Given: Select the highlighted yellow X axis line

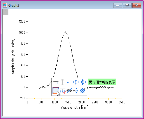Looking at the screenshot, I should (75, 98).
